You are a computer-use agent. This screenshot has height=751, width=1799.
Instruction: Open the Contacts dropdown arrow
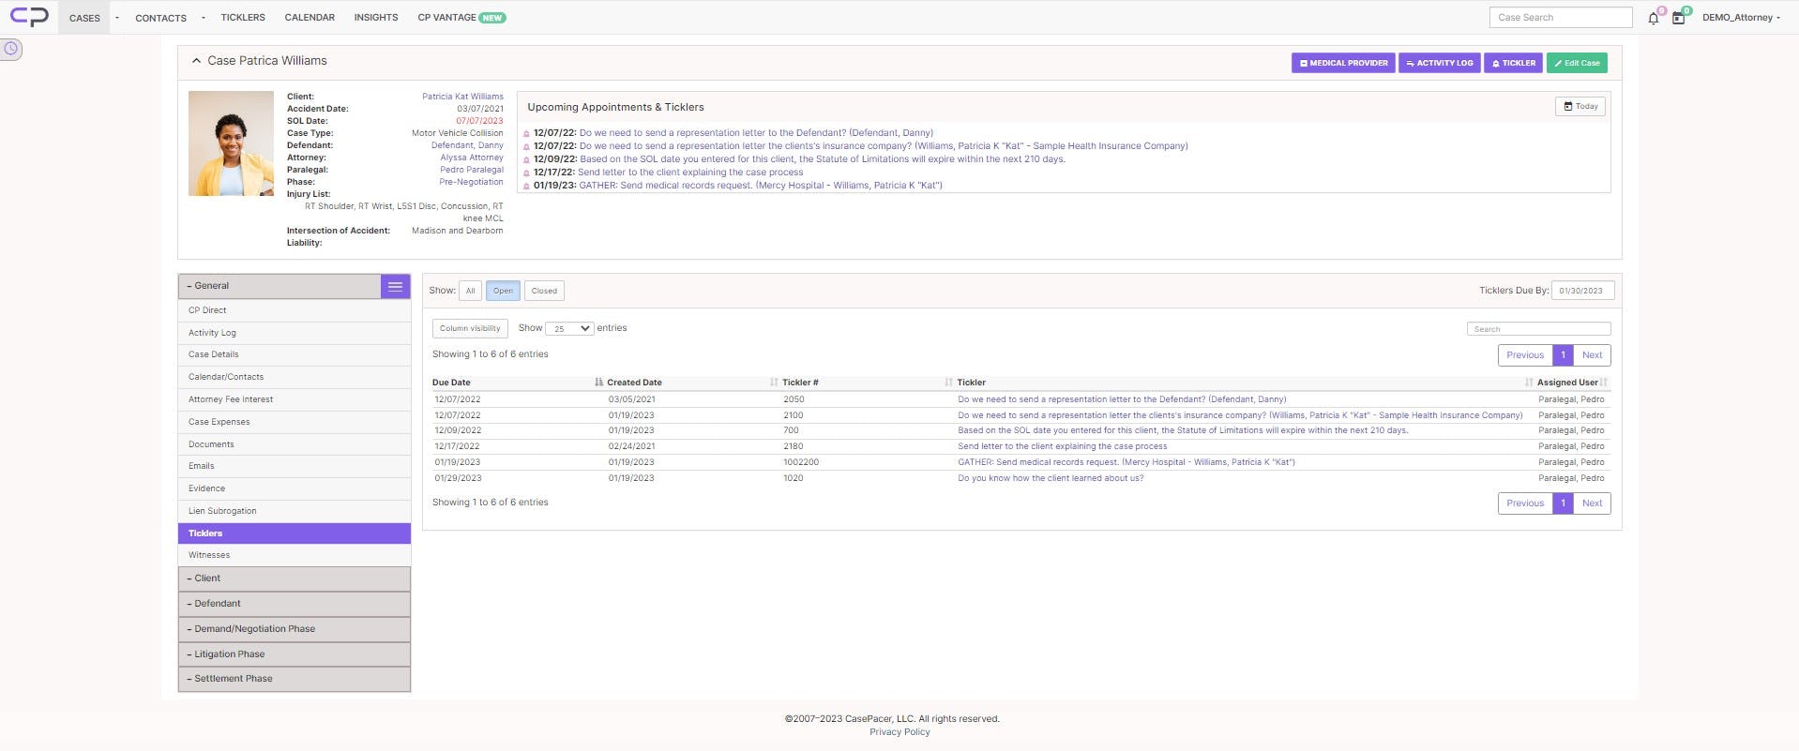coord(204,18)
